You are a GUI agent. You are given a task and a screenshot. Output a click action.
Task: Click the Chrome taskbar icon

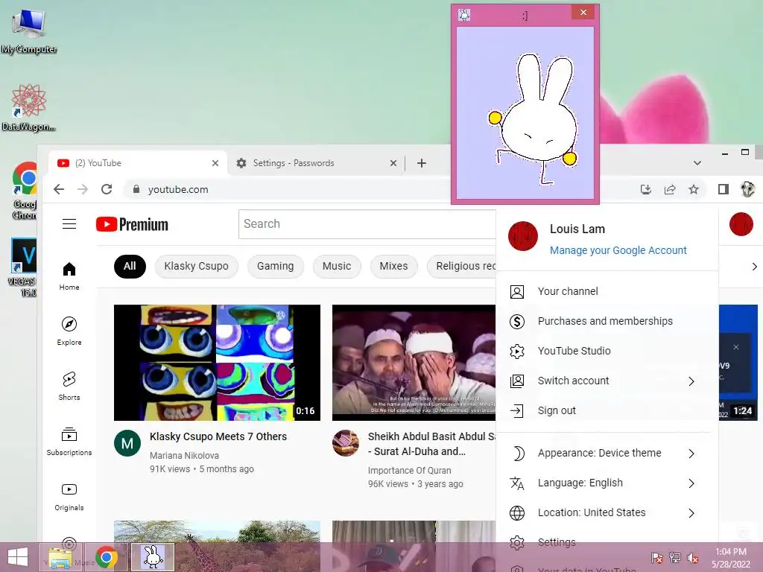[106, 557]
